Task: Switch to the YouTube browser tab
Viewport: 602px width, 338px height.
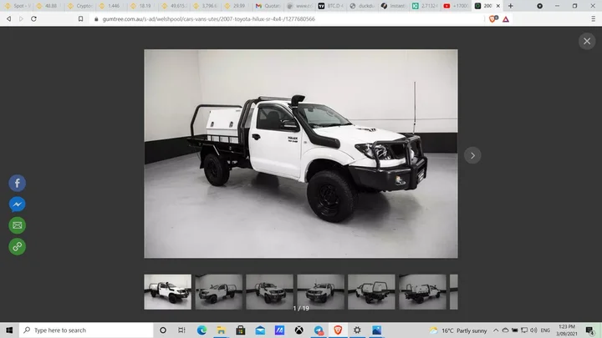Action: [456, 5]
